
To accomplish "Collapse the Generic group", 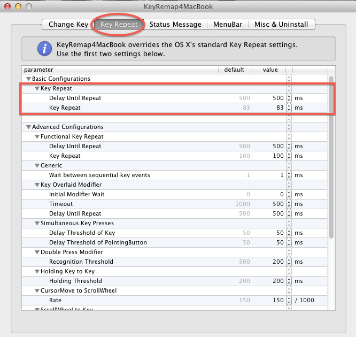I will click(37, 166).
